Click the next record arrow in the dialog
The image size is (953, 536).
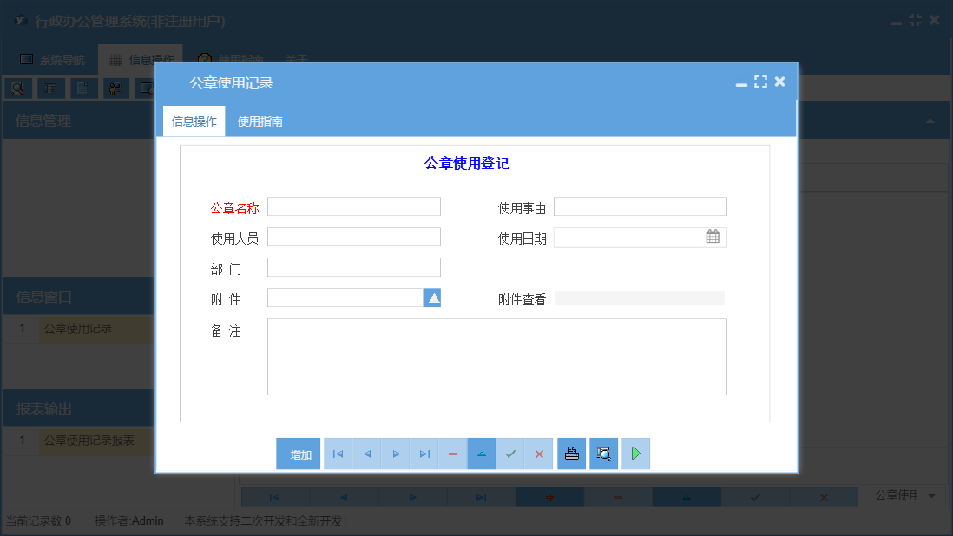(395, 454)
